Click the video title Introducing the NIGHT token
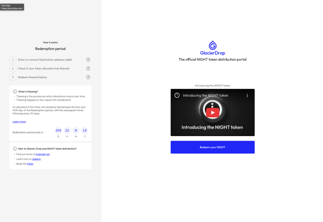The height and width of the screenshot is (222, 323). coord(205,95)
